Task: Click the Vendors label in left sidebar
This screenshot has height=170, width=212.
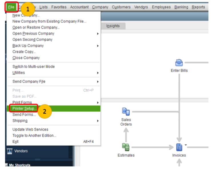Action: (21, 151)
